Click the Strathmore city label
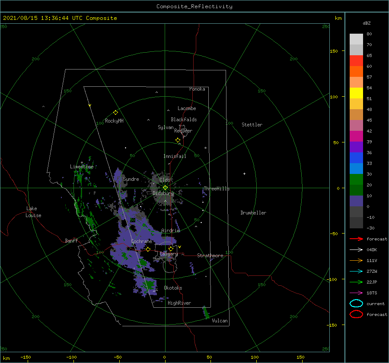This screenshot has width=389, height=363. pyautogui.click(x=210, y=256)
